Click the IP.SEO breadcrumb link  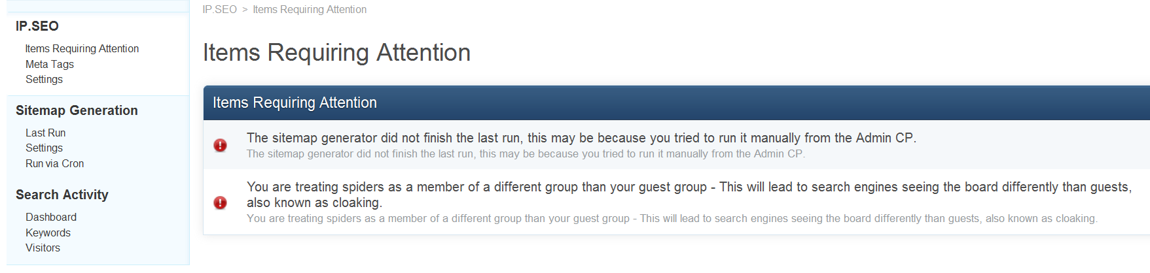point(219,10)
